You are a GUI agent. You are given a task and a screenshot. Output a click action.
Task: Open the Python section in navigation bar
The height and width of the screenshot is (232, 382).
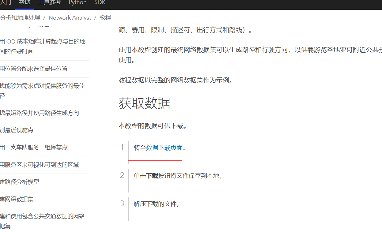[78, 2]
